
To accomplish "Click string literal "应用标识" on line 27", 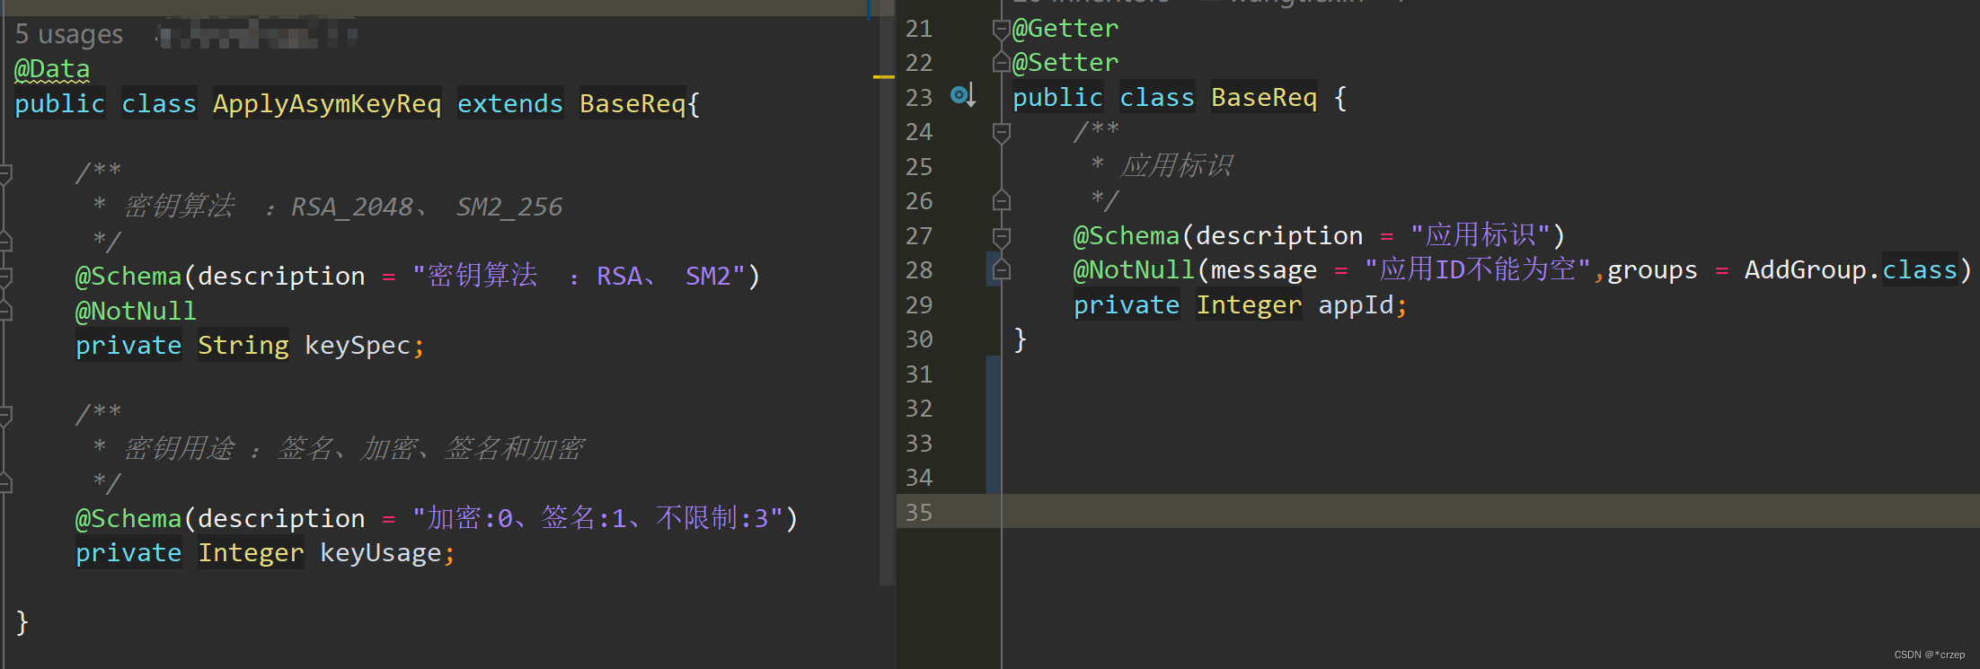I will tap(1480, 235).
